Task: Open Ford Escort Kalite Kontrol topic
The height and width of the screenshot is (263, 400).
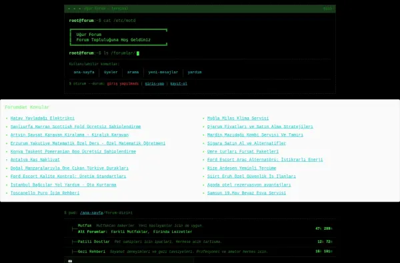Action: click(68, 176)
